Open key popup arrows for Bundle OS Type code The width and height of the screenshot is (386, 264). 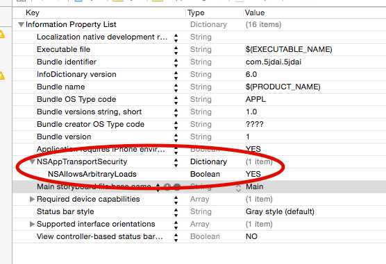[176, 100]
